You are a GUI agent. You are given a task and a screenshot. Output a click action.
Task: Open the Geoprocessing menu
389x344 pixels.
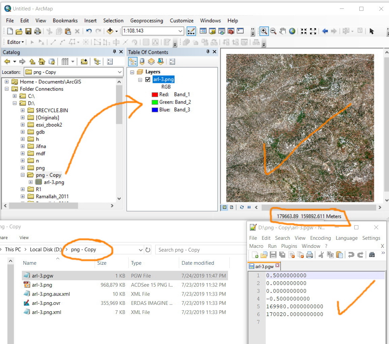tap(147, 21)
